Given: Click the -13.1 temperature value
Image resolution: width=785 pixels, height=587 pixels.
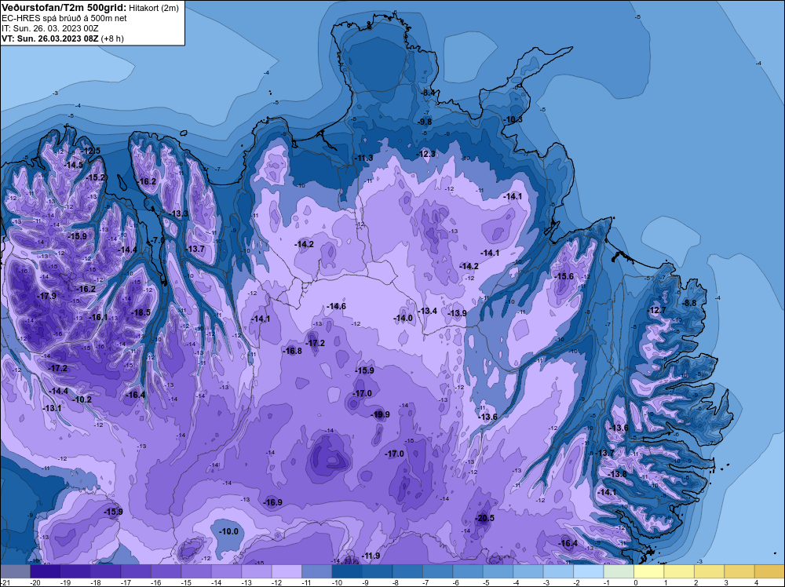Looking at the screenshot, I should point(52,408).
